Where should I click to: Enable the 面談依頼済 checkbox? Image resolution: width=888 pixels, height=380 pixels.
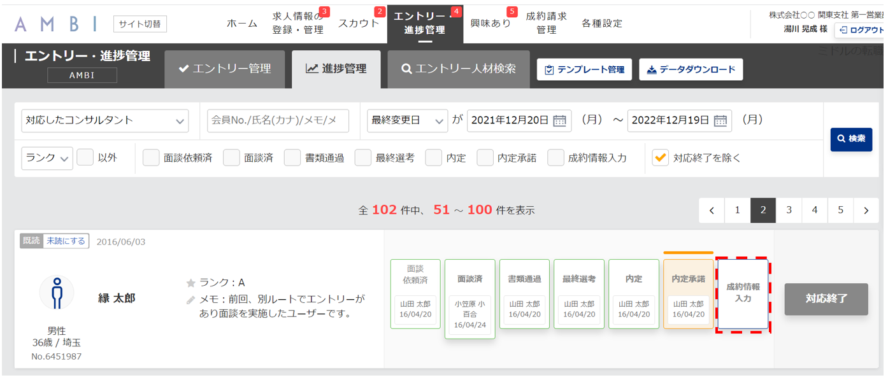coord(151,157)
